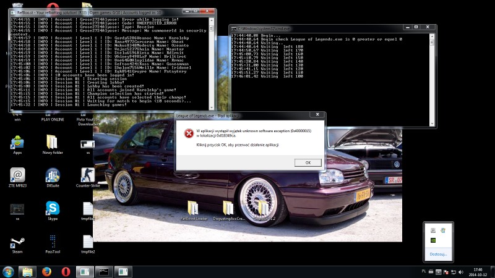Open the DisgustingAccCre... folder
The image size is (495, 278).
[228, 211]
